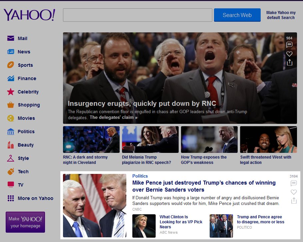
Task: Open 'Trump and Pence agree to disagree'
Action: pos(260,219)
